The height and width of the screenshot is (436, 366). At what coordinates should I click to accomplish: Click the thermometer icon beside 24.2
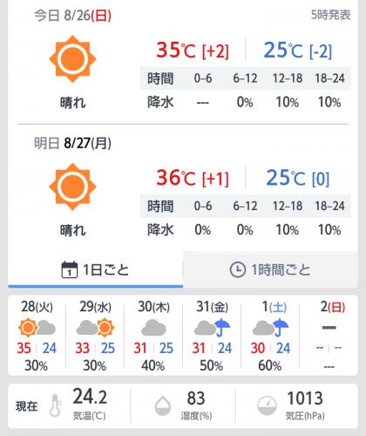(55, 405)
